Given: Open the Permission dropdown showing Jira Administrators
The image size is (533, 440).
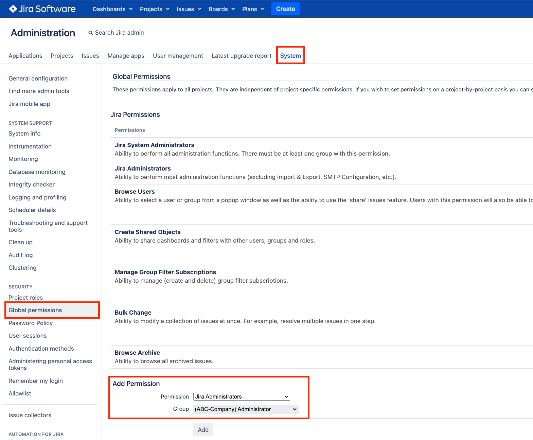Looking at the screenshot, I should click(x=242, y=397).
